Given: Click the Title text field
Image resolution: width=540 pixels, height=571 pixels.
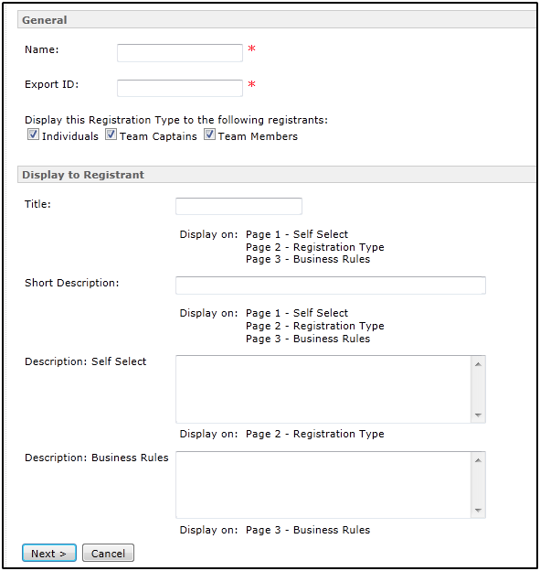Looking at the screenshot, I should pyautogui.click(x=238, y=206).
